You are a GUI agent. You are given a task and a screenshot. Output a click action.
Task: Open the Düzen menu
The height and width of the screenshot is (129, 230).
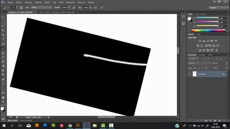[19, 3]
